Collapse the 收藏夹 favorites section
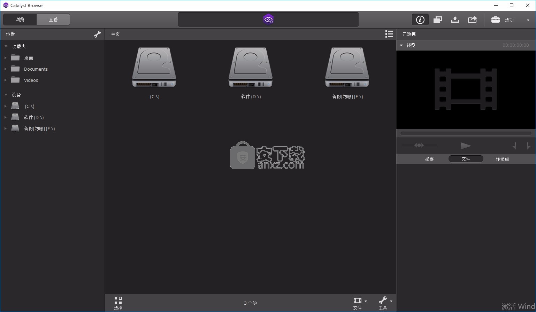The height and width of the screenshot is (312, 536). pos(6,46)
